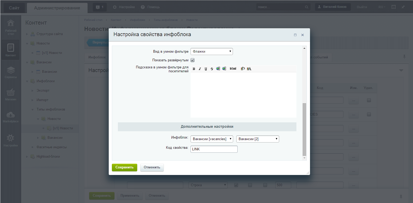
Task: Toggle bold formatting in the hint editor
Action: click(x=194, y=69)
